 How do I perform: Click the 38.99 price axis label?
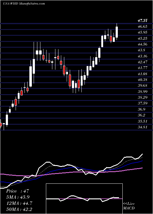[x=143, y=92]
